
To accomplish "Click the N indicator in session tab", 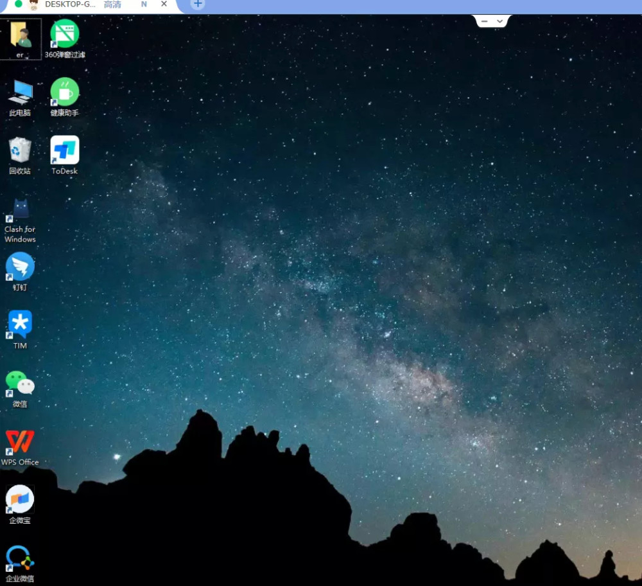I will (144, 4).
